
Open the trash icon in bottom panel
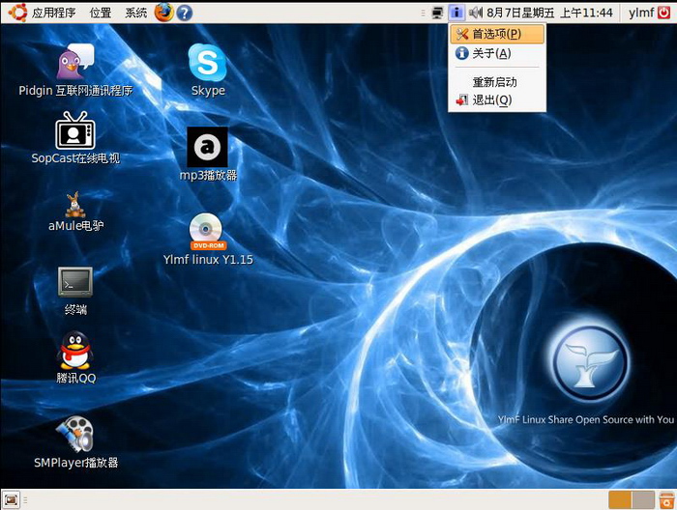point(666,500)
